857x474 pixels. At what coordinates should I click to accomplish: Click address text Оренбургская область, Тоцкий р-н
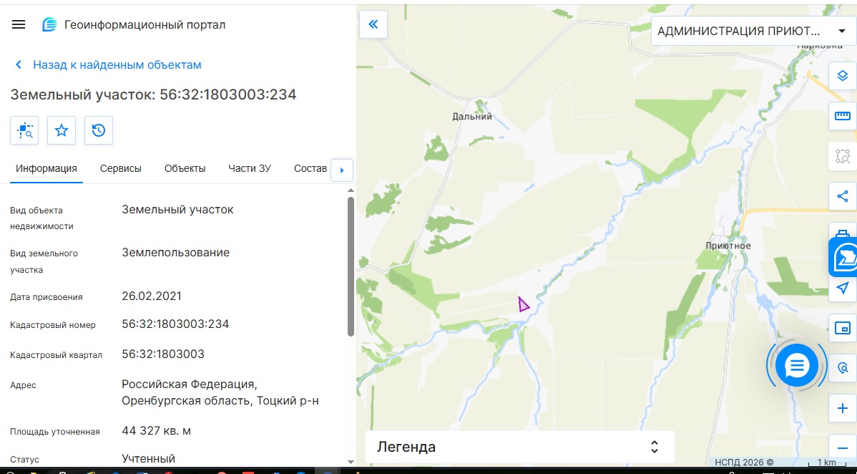pyautogui.click(x=220, y=401)
